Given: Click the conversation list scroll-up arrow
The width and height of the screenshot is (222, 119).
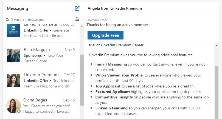Looking at the screenshot, I should (x=82, y=27).
